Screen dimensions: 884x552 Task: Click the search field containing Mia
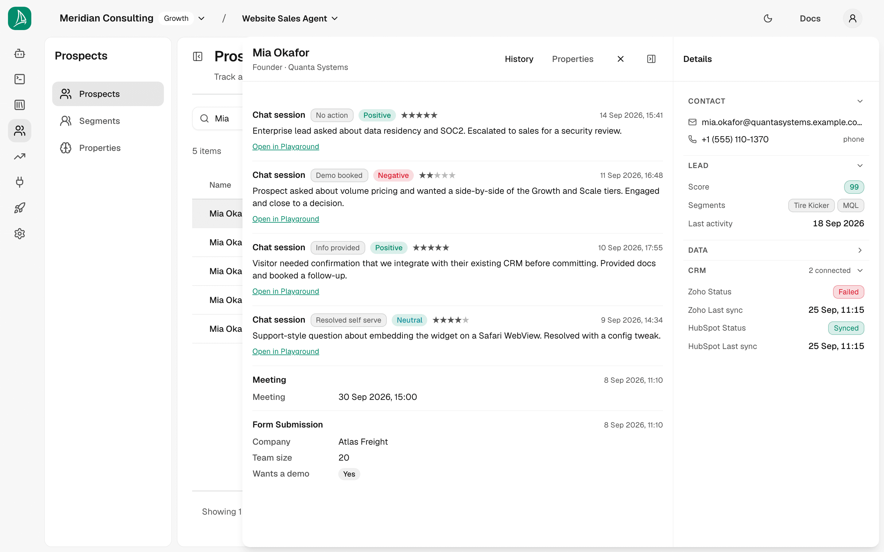point(218,119)
